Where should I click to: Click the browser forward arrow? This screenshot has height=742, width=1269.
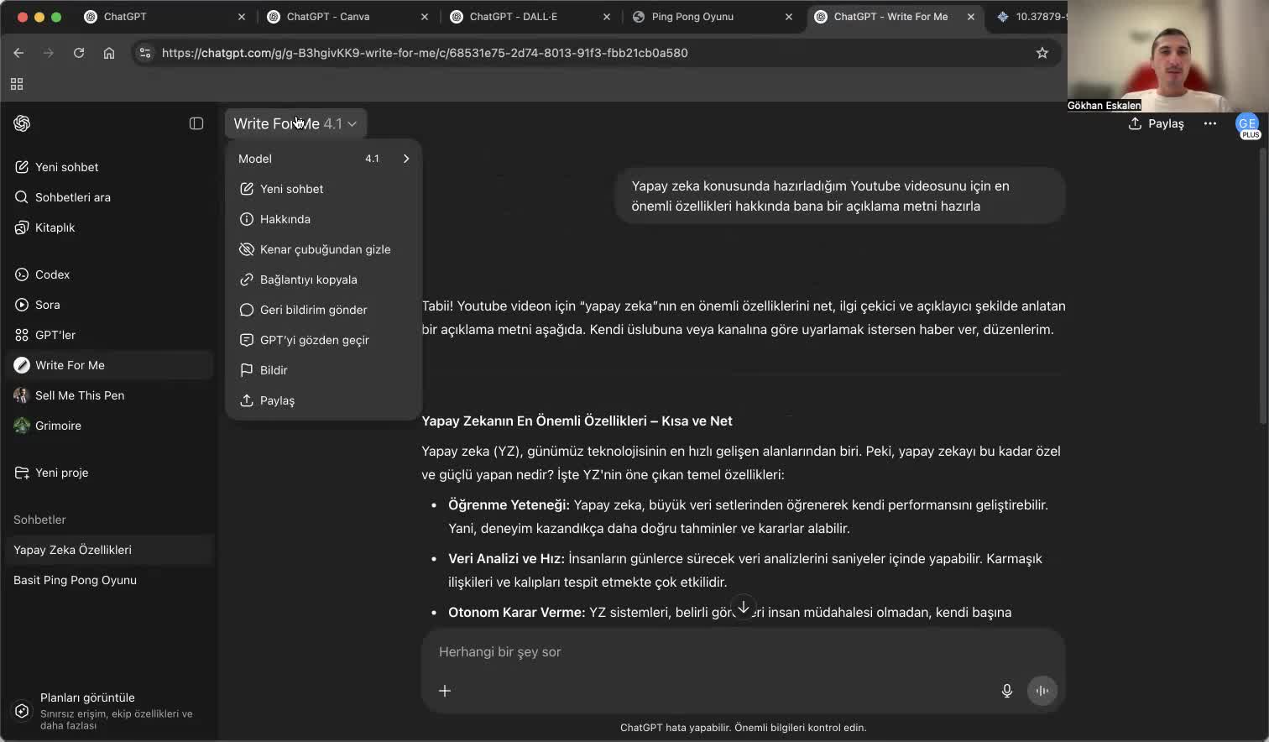coord(49,53)
